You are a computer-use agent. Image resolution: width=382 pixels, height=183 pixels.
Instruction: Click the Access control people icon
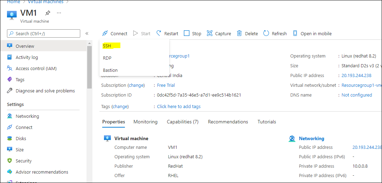tap(9, 68)
